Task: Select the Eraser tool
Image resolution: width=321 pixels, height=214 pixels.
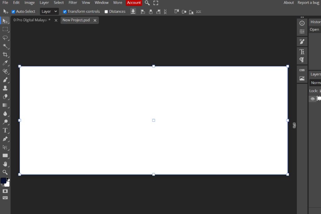Action: 5,97
